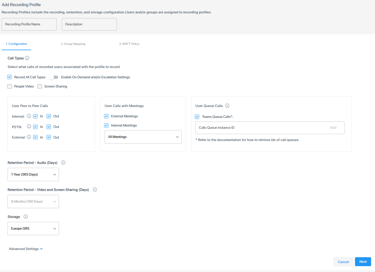Click the Description input field
Viewport: 375px width, 272px height.
point(89,24)
